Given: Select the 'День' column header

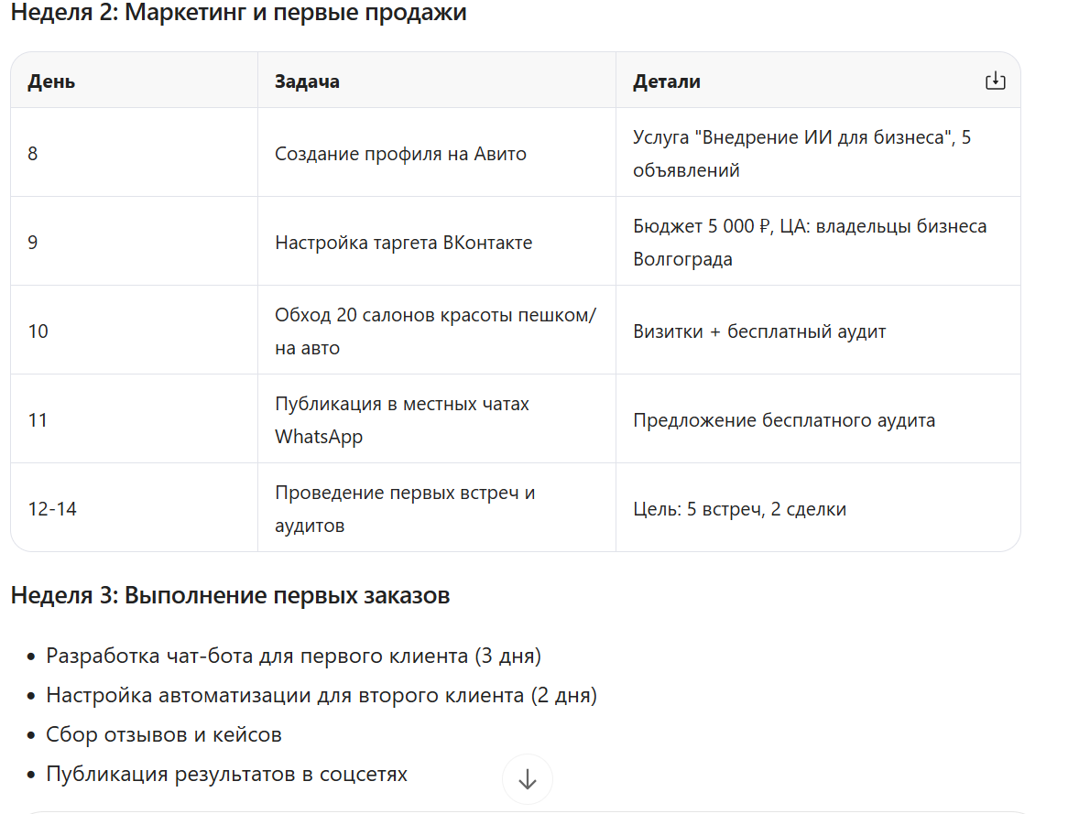Looking at the screenshot, I should pos(51,81).
